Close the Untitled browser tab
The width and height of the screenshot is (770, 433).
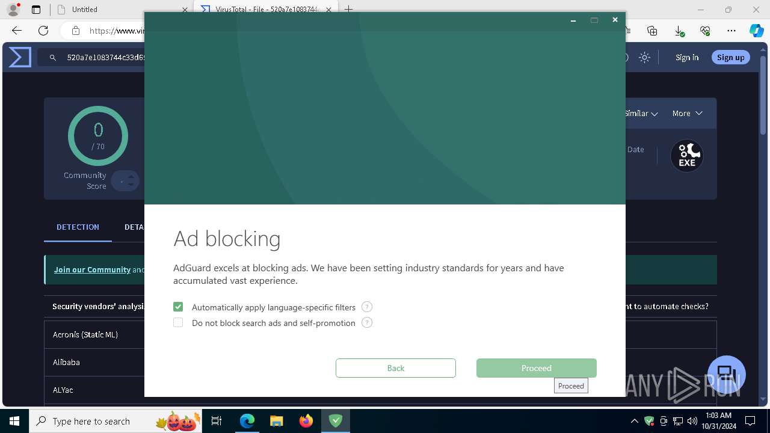(x=185, y=10)
